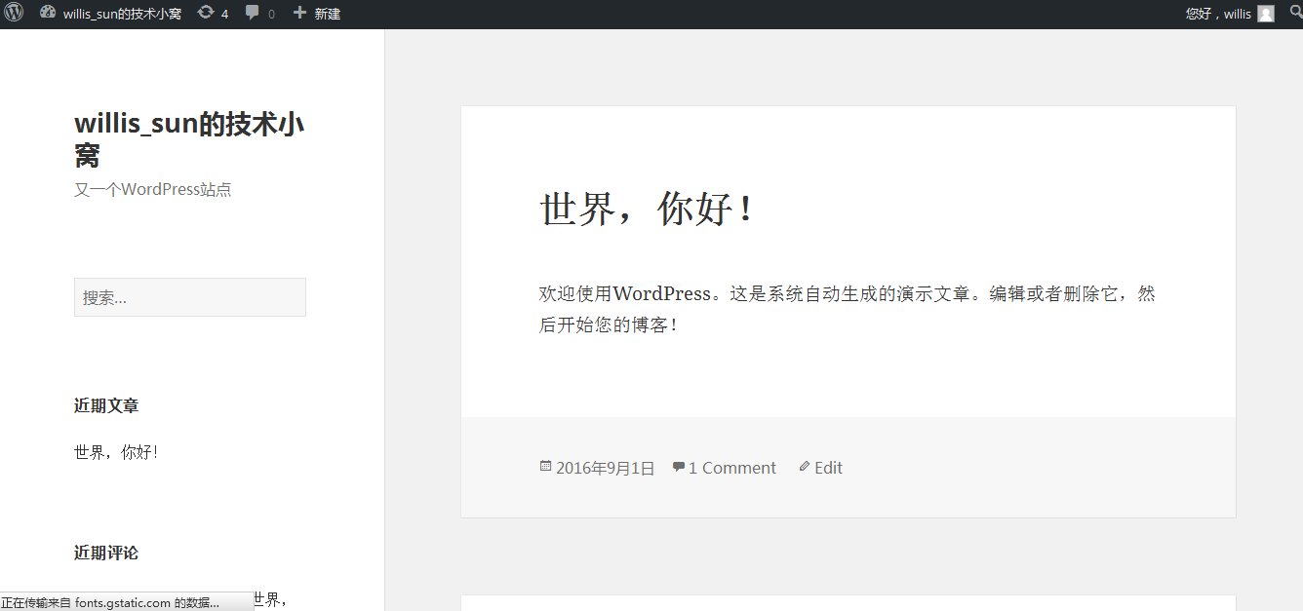Image resolution: width=1303 pixels, height=611 pixels.
Task: Click the 近期评论 widget heading
Action: click(106, 553)
